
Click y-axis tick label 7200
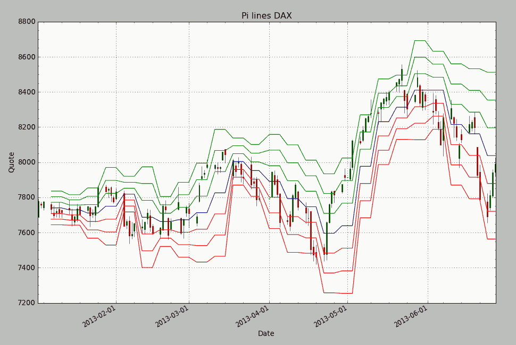(x=27, y=303)
